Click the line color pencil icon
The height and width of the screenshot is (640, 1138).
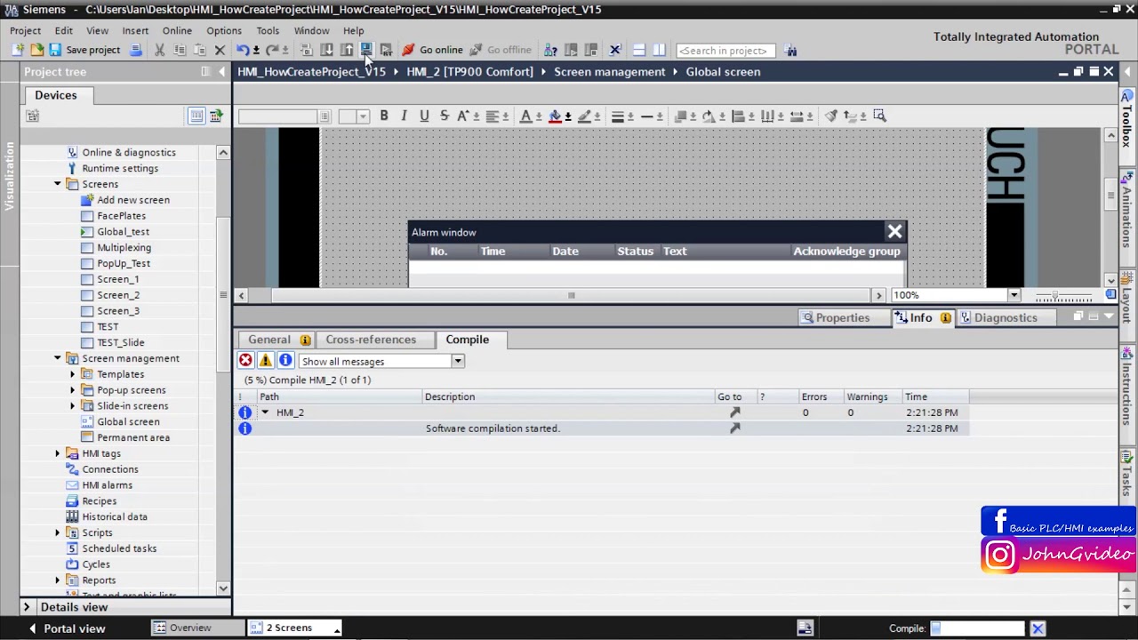tap(584, 116)
